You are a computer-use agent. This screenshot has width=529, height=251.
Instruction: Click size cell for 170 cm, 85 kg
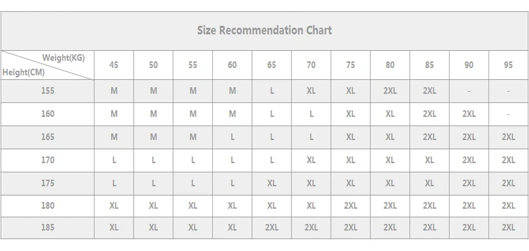(429, 160)
